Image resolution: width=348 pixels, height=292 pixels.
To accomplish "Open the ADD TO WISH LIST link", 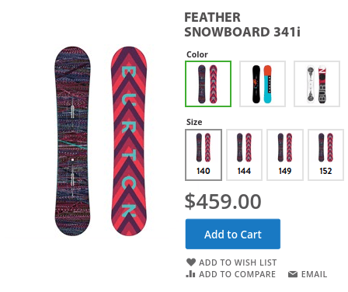I will [x=238, y=262].
